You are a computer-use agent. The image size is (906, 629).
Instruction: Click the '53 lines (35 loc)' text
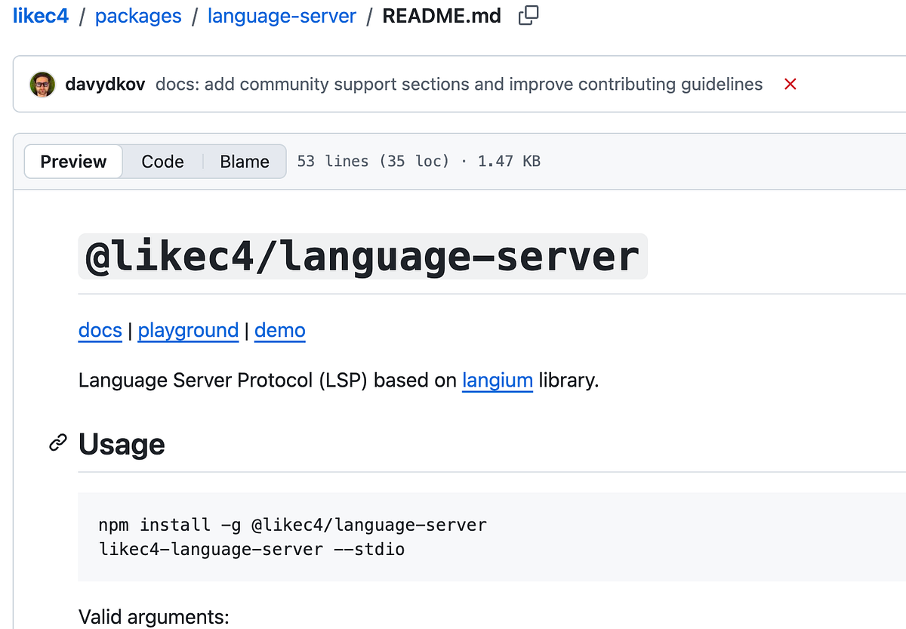373,162
